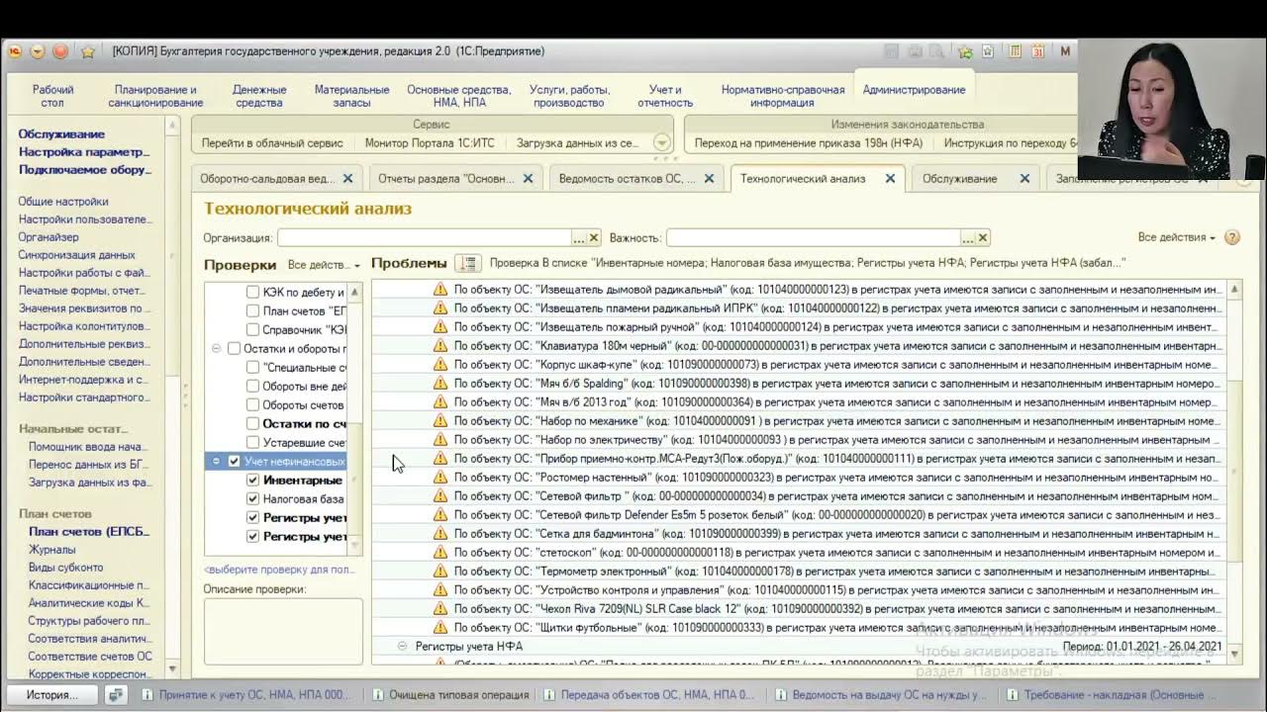
Task: Collapse the Остатки и обороты tree group
Action: tap(217, 349)
